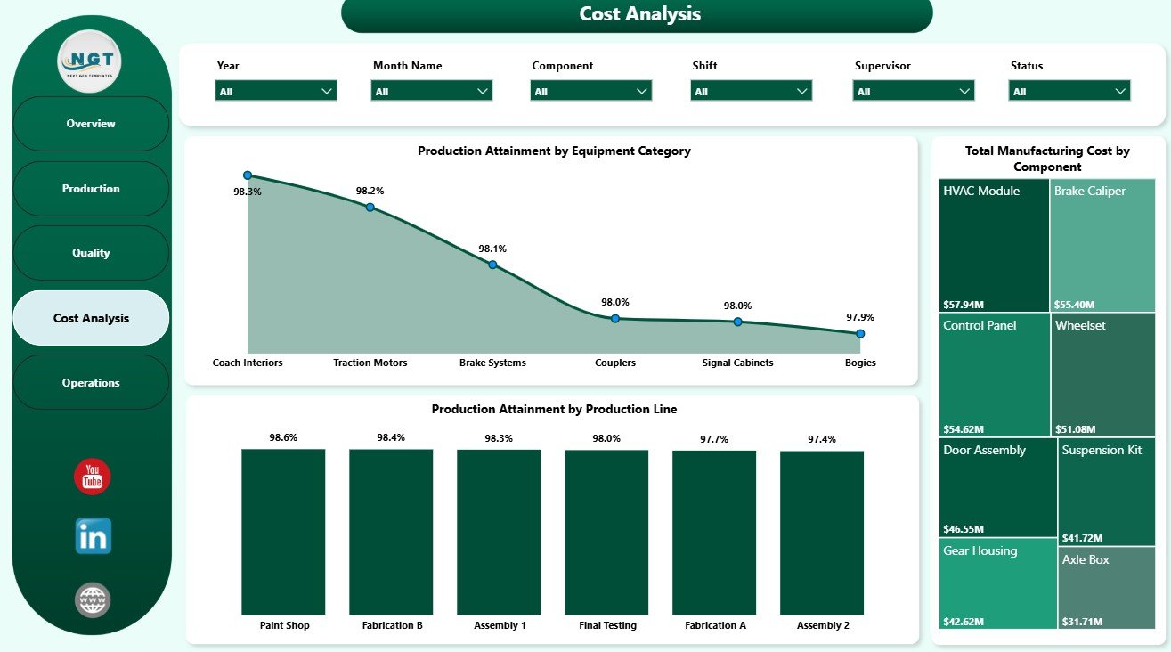Click the Fabrication A bar
Image resolution: width=1171 pixels, height=652 pixels.
pyautogui.click(x=714, y=533)
